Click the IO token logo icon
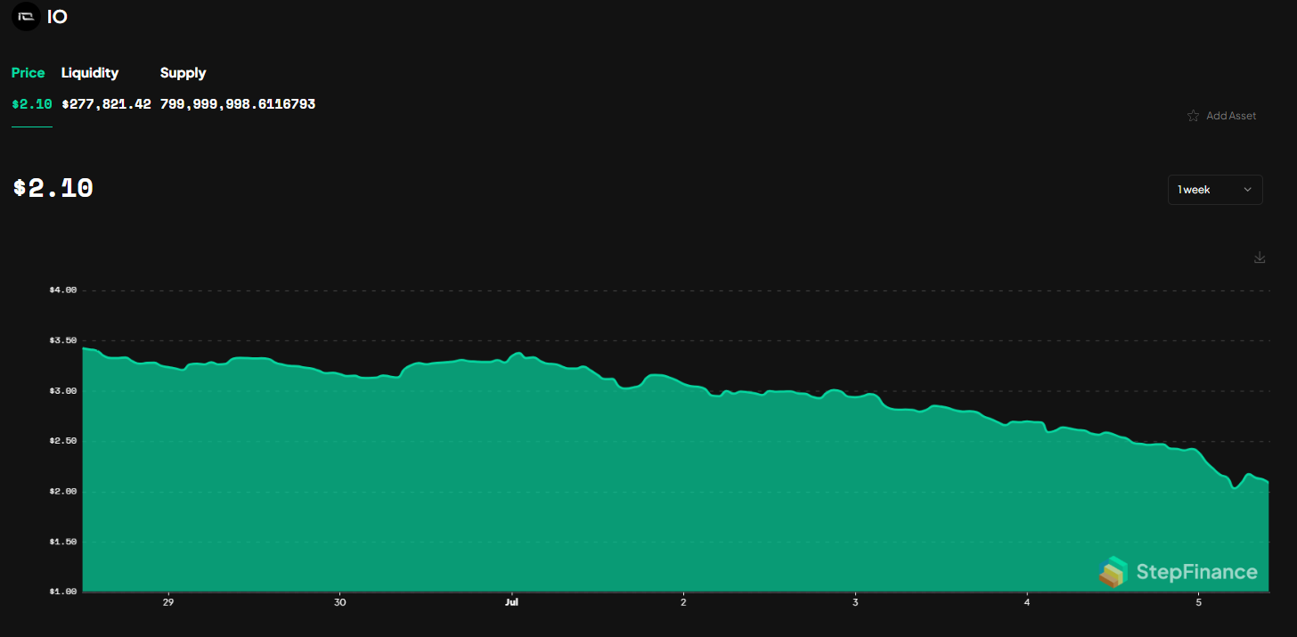The height and width of the screenshot is (637, 1297). [24, 16]
